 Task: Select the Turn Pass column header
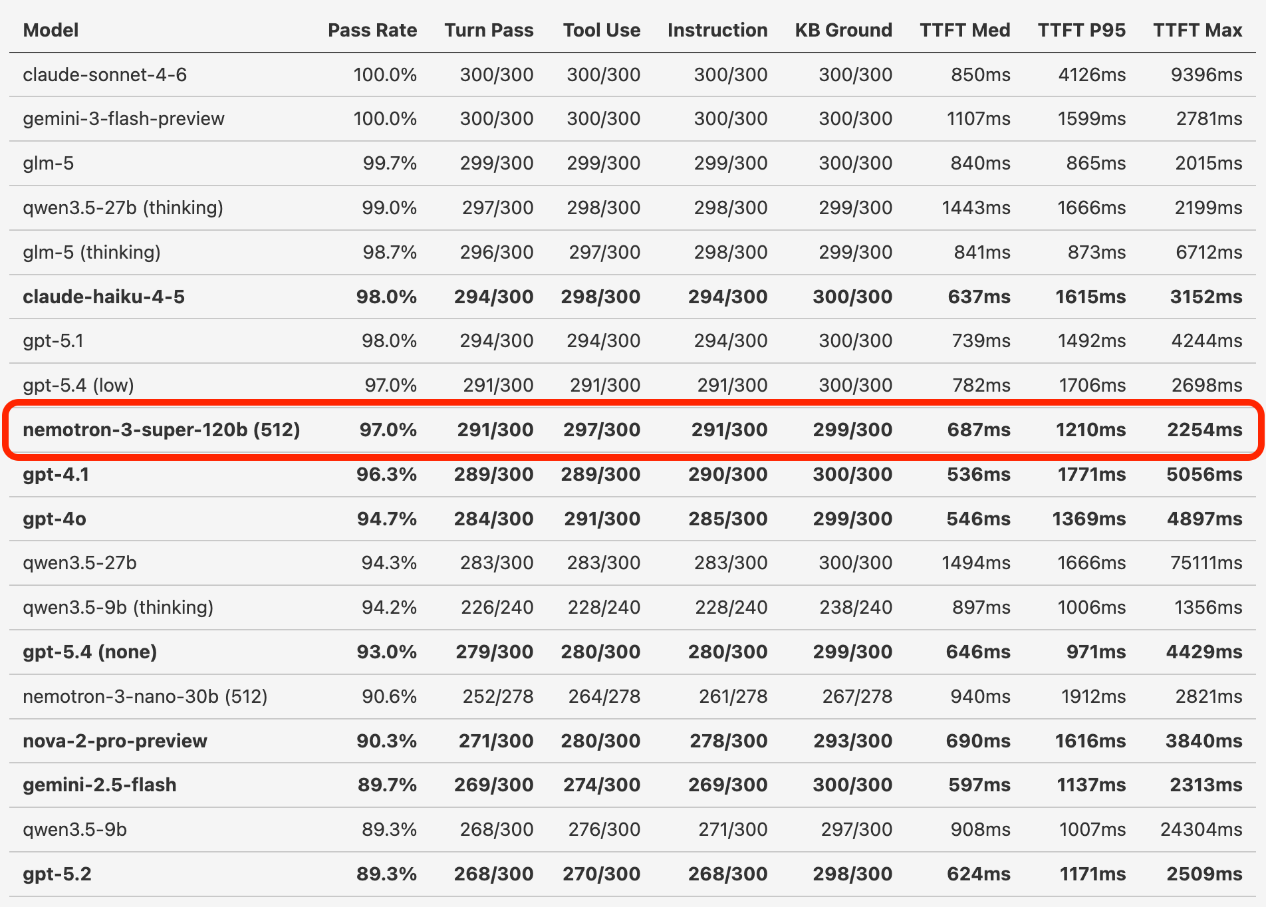click(489, 30)
